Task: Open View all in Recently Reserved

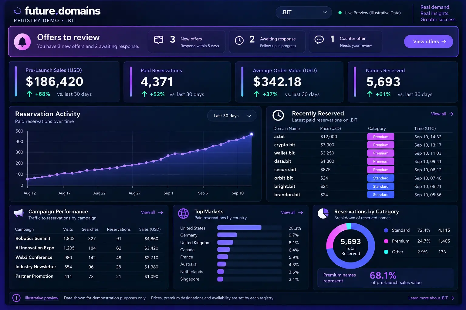Action: (442, 114)
